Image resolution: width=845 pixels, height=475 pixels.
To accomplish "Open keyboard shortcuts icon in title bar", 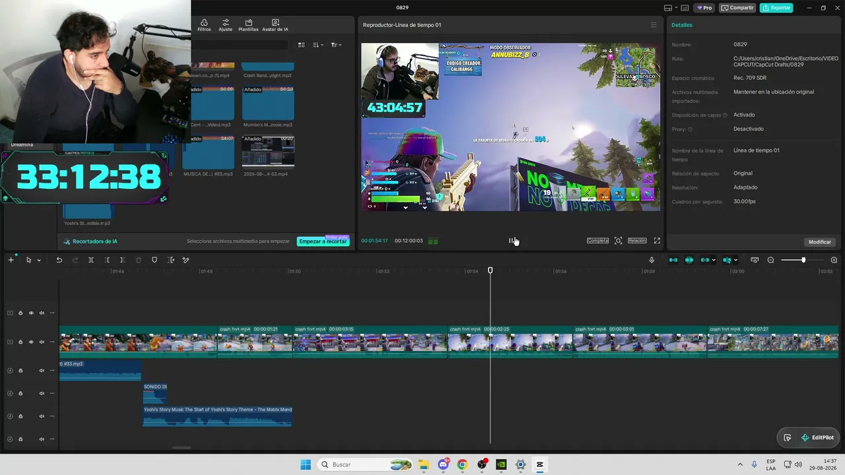I will click(685, 8).
